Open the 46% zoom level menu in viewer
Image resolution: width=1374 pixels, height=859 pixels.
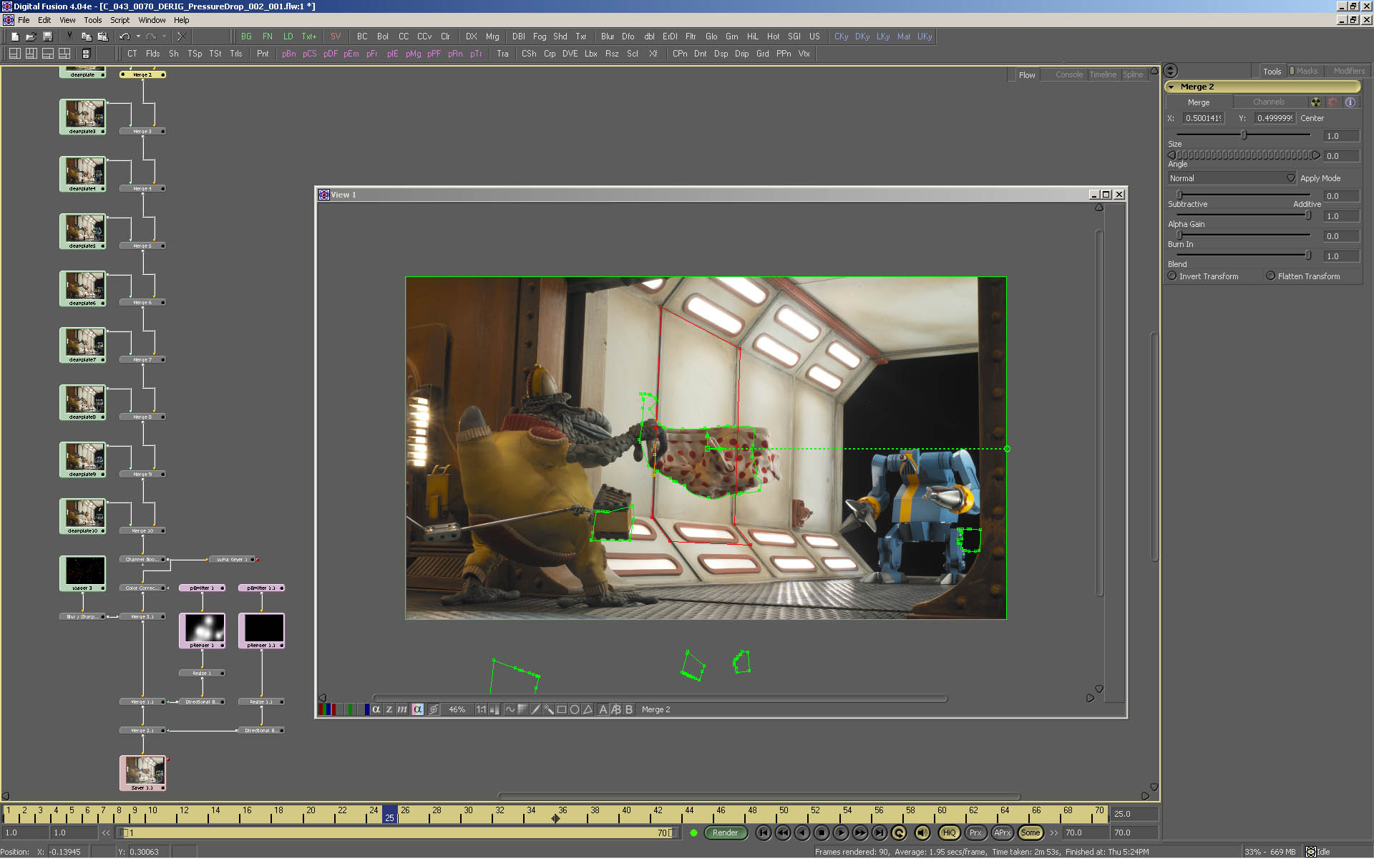(457, 709)
